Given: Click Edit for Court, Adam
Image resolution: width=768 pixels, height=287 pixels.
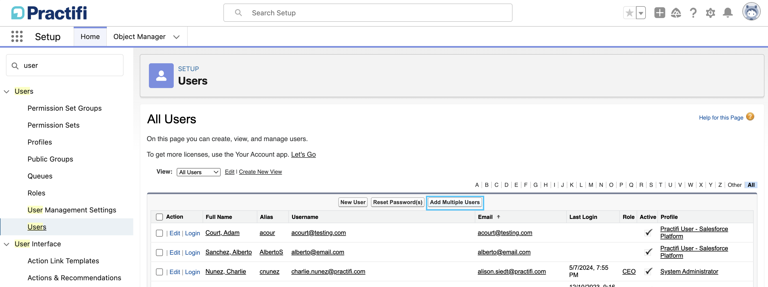Looking at the screenshot, I should click(175, 233).
